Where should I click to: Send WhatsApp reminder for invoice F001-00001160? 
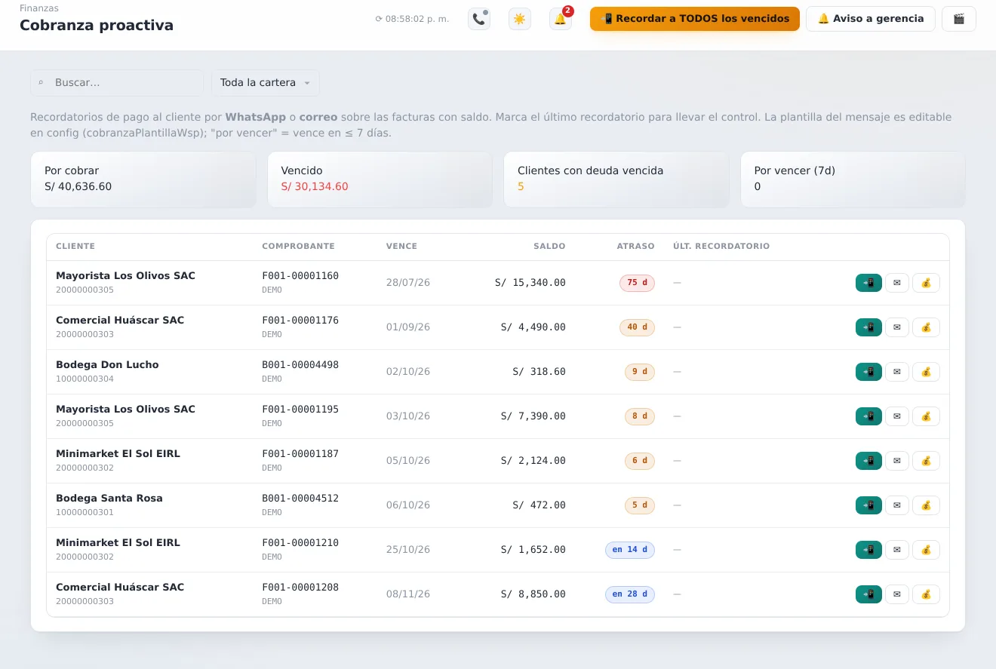coord(868,283)
